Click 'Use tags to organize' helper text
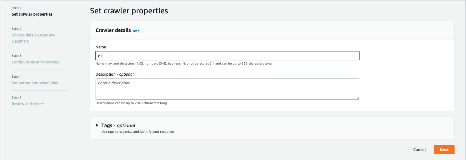 [138, 132]
